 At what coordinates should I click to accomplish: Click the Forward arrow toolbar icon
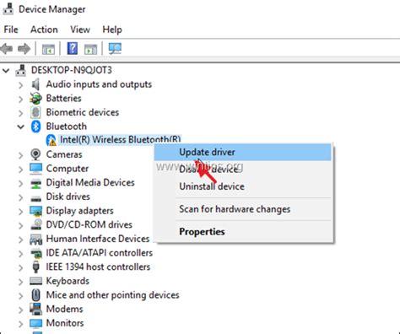pyautogui.click(x=24, y=49)
